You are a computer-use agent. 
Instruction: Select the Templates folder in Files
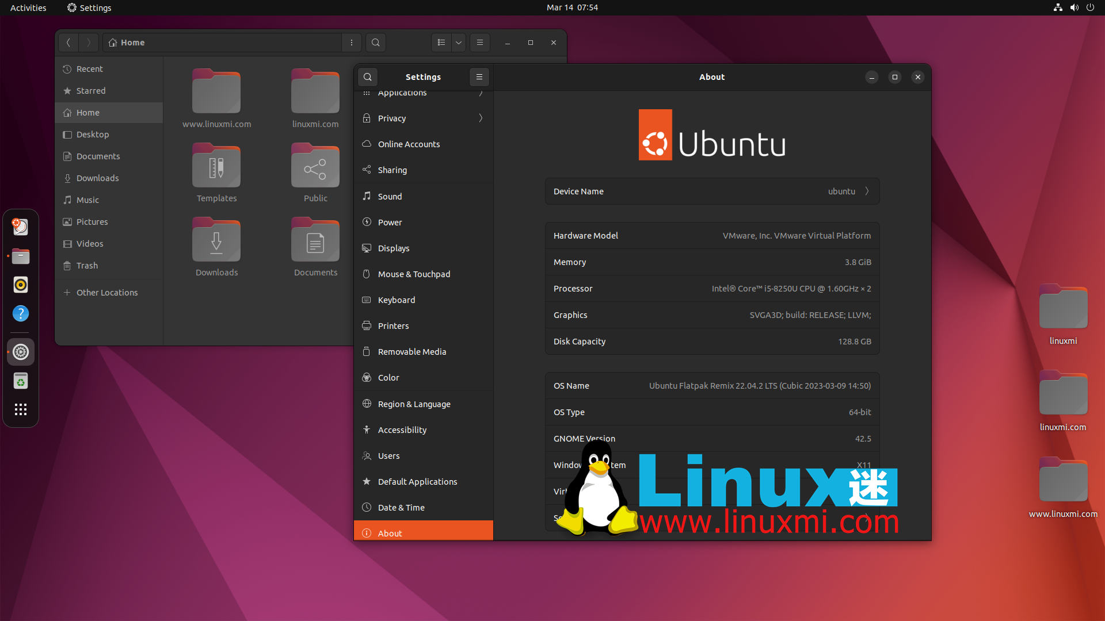pyautogui.click(x=216, y=172)
